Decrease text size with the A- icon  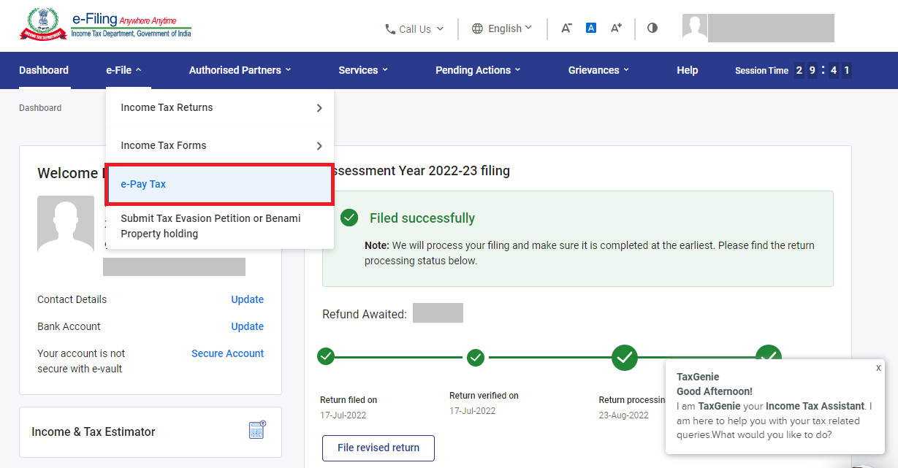tap(566, 28)
